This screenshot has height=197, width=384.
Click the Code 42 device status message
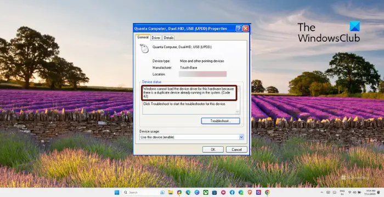click(189, 92)
